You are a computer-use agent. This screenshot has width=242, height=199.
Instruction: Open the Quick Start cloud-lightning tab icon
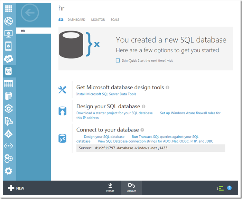pyautogui.click(x=61, y=19)
